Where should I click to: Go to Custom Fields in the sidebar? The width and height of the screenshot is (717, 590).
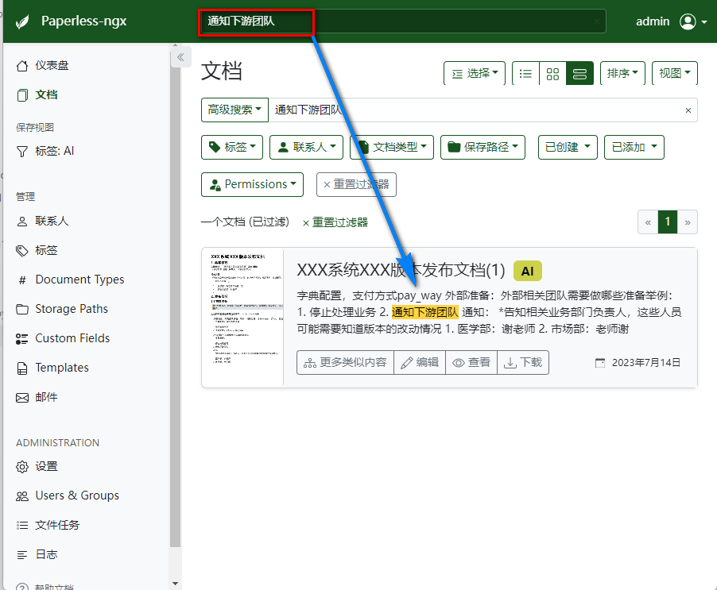tap(72, 338)
